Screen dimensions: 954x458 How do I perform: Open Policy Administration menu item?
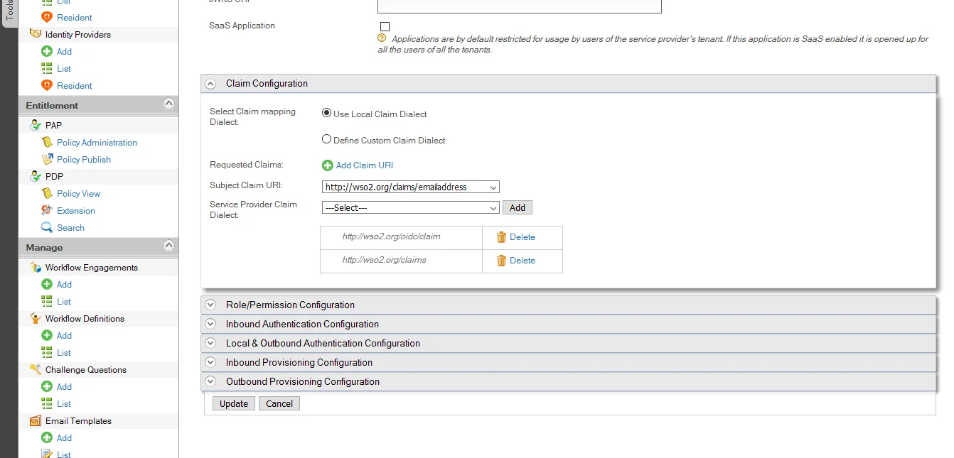pyautogui.click(x=97, y=142)
